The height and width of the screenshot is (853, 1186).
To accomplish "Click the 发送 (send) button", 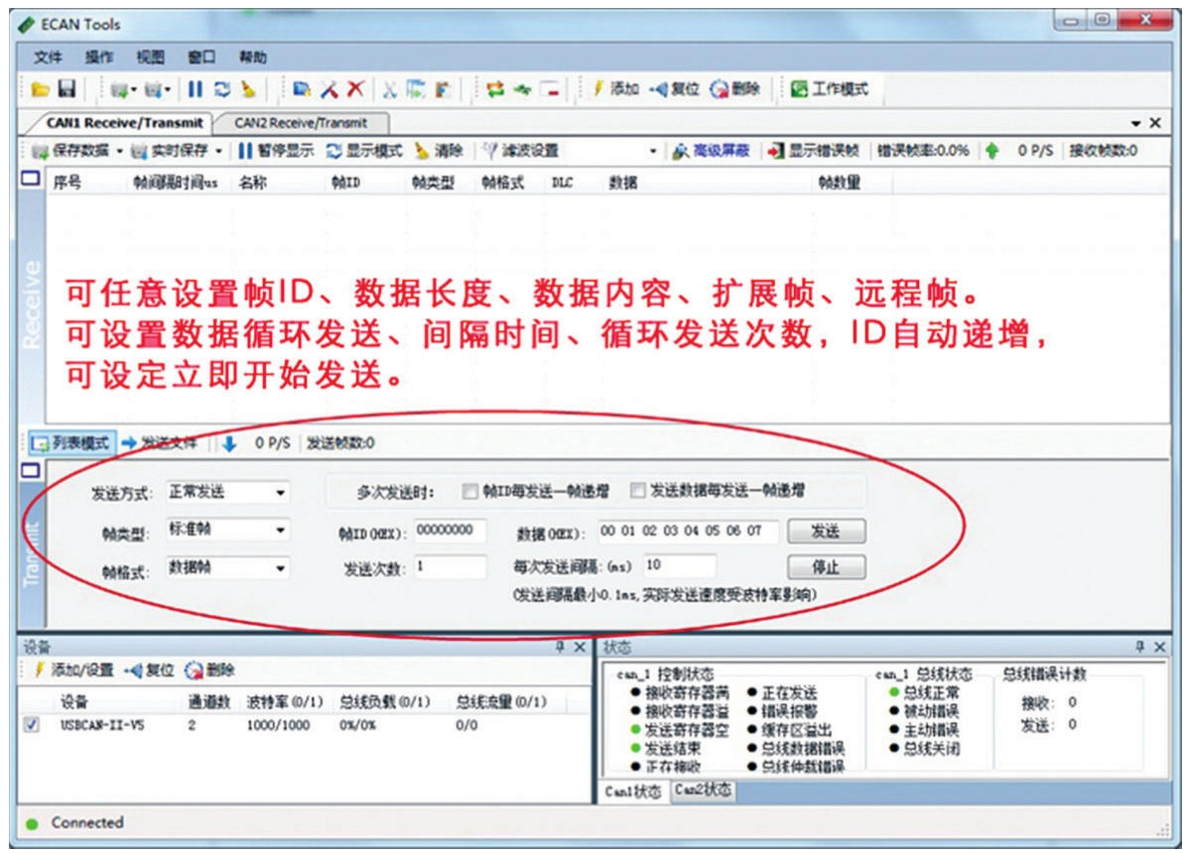I will tap(825, 532).
